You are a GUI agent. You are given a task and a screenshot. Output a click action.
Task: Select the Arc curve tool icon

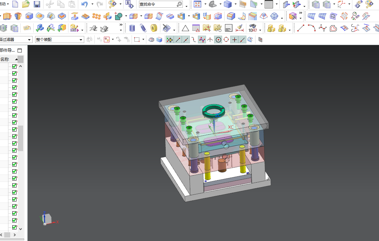(312, 28)
